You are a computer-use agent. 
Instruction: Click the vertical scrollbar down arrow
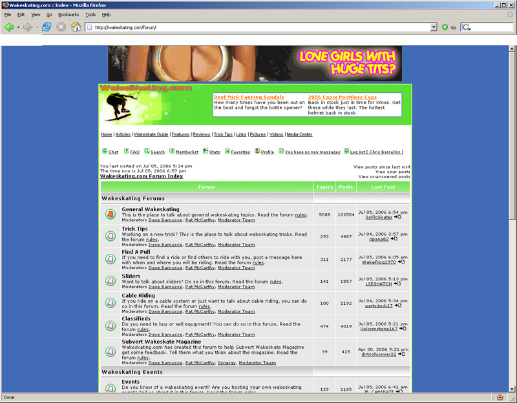tap(512, 387)
